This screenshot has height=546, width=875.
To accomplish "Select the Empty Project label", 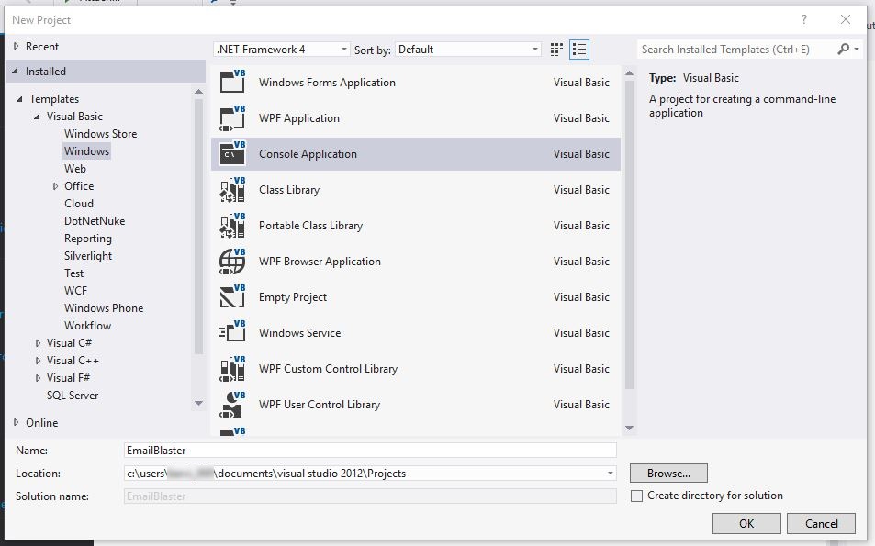I will tap(293, 297).
